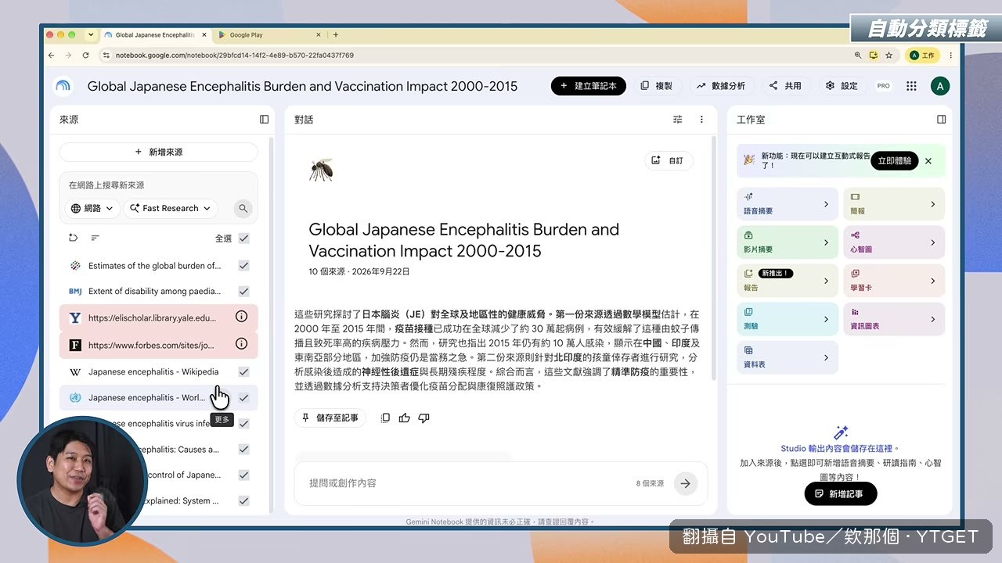Open the 數據分析 menu item
The width and height of the screenshot is (1002, 563).
[x=720, y=86]
